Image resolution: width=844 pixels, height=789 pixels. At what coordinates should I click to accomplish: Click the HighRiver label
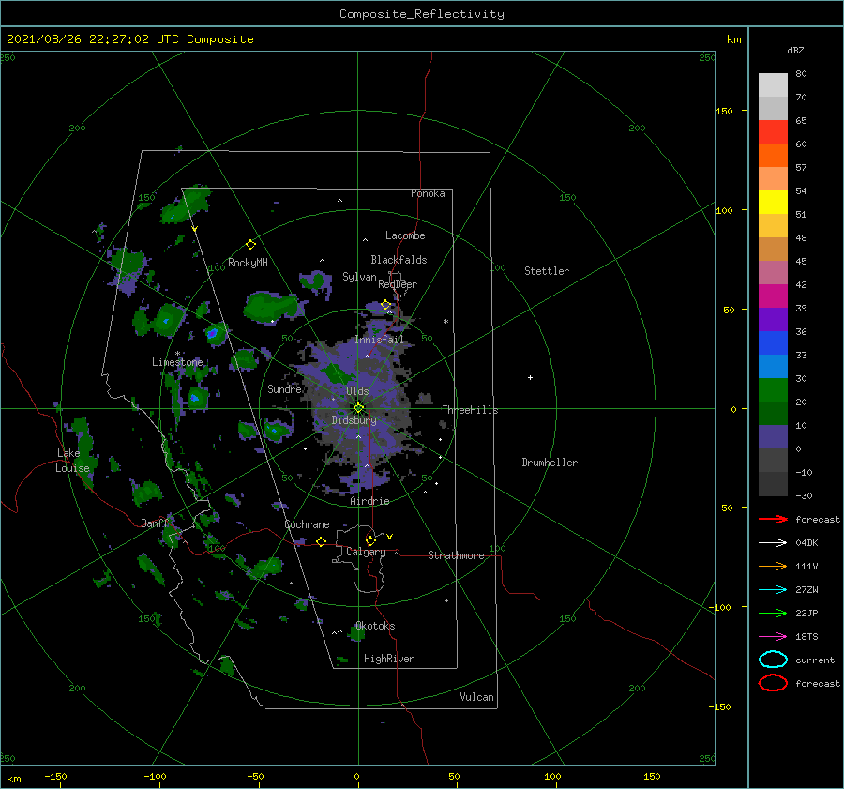389,659
